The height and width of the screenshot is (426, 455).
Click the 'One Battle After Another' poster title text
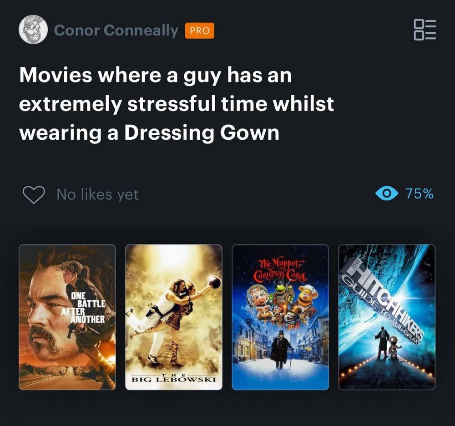pyautogui.click(x=83, y=308)
